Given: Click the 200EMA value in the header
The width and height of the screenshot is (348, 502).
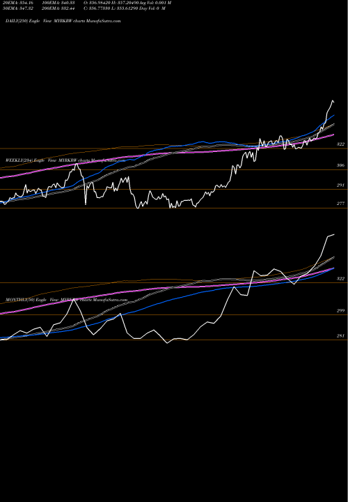Looking at the screenshot, I should click(58, 8).
